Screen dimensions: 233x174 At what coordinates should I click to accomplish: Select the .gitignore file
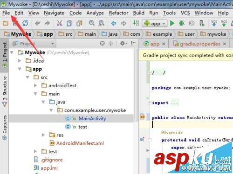tap(48, 160)
